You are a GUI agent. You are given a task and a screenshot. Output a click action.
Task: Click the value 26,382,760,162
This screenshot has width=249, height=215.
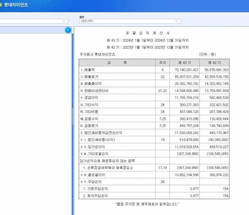pyautogui.click(x=186, y=84)
